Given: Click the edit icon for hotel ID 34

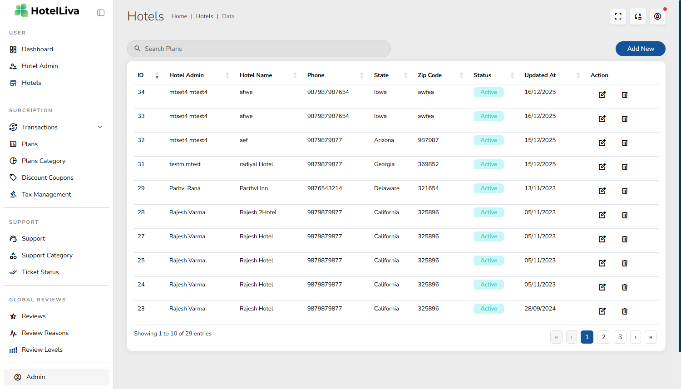Looking at the screenshot, I should 602,95.
